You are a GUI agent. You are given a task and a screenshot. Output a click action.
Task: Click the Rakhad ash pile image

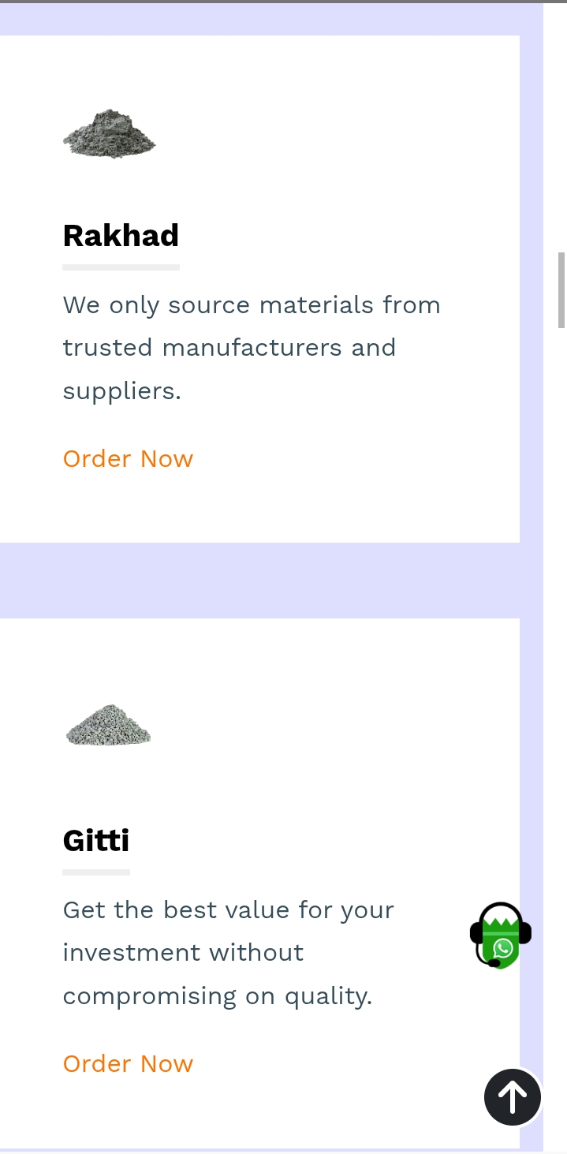pos(109,133)
